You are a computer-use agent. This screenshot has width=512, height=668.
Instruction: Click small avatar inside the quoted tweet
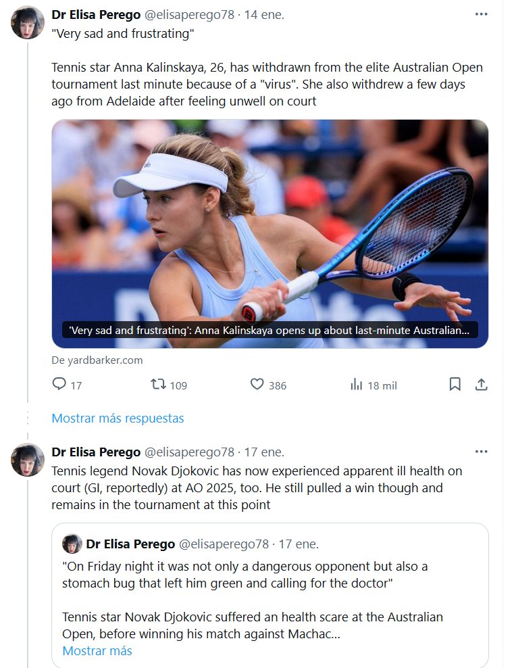point(72,544)
